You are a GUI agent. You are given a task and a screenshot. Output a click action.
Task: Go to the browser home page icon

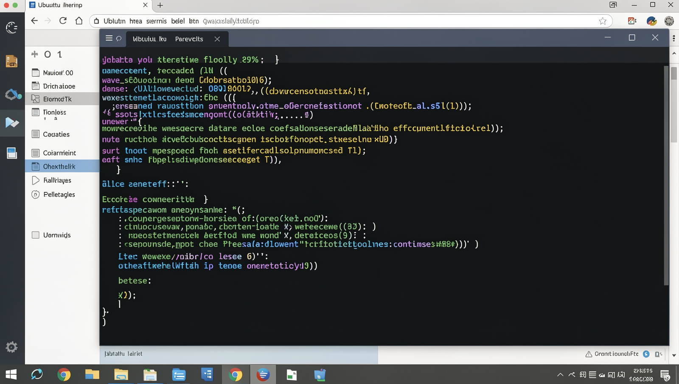(79, 20)
